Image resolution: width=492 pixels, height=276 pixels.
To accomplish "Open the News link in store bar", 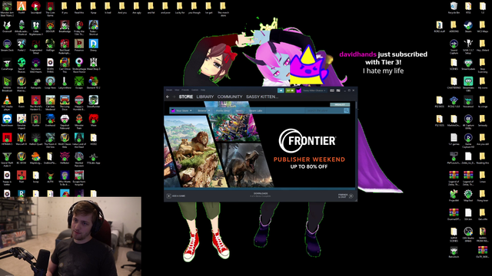I will coord(239,110).
